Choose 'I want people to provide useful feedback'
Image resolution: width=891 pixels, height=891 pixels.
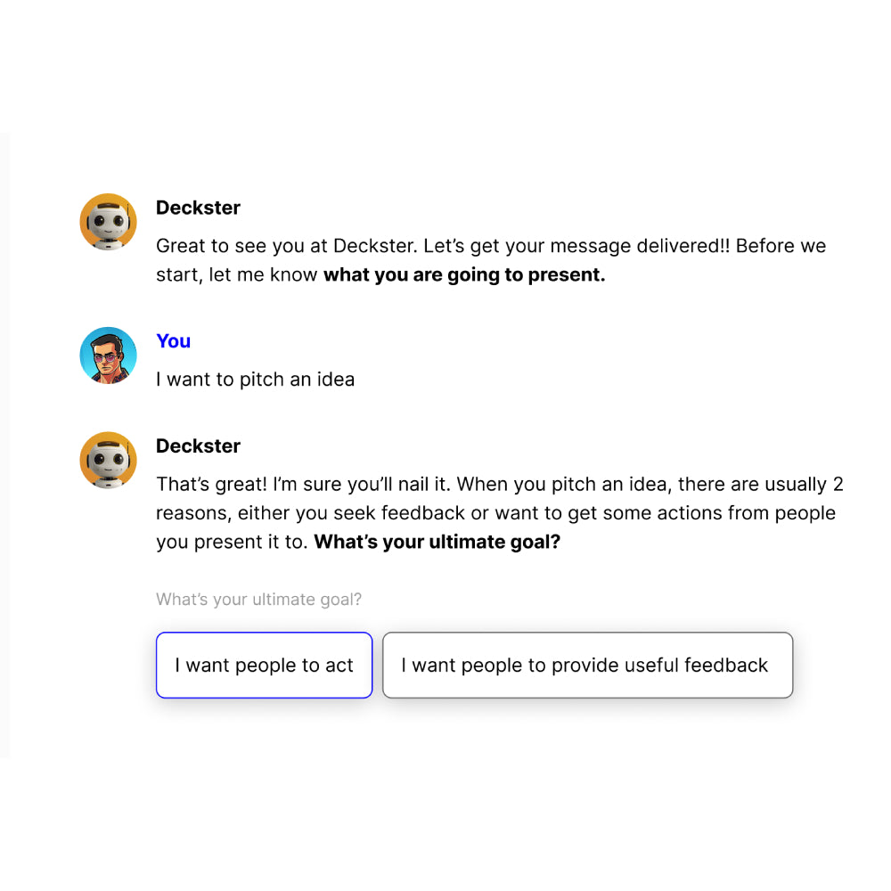pyautogui.click(x=587, y=665)
